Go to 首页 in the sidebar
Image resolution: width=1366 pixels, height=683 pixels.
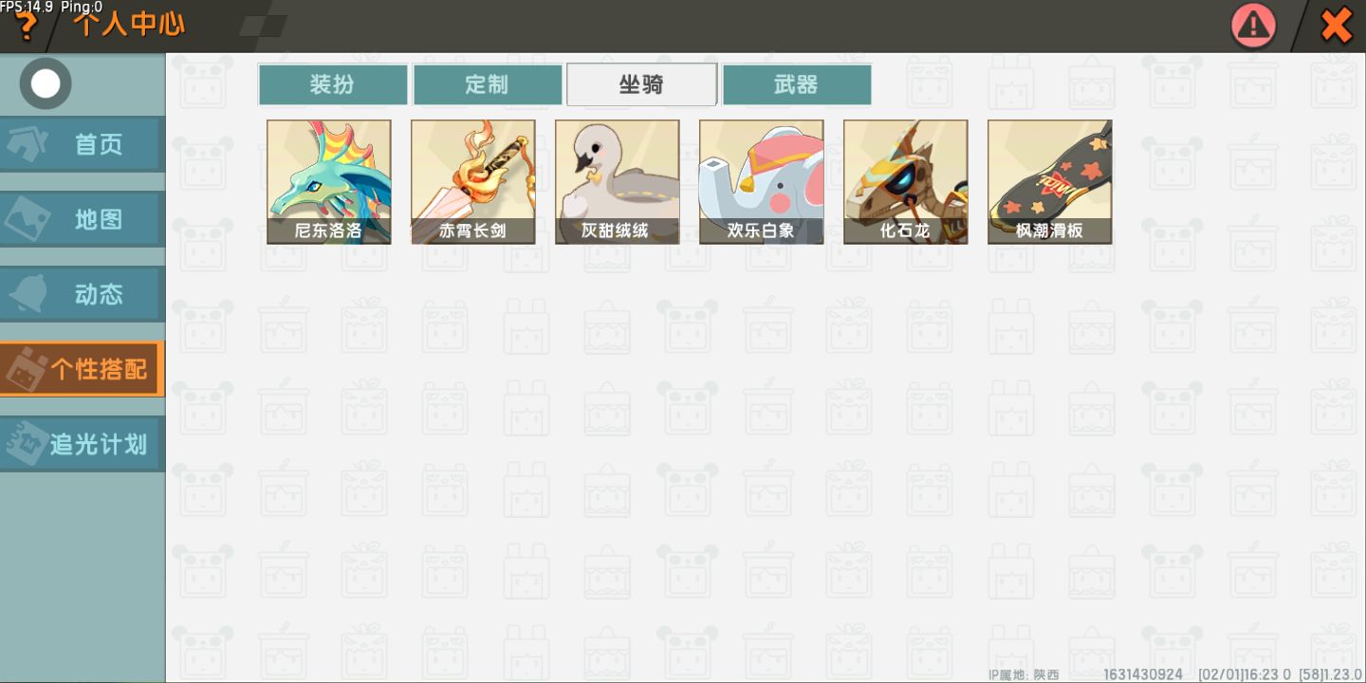[x=83, y=144]
